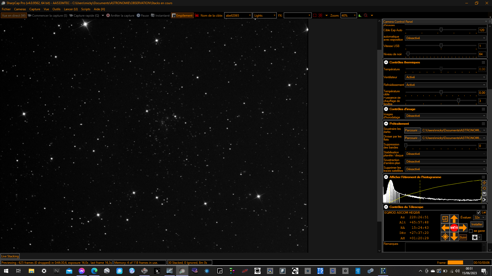Open the Ventilateur dropdown
The height and width of the screenshot is (276, 492).
point(445,77)
